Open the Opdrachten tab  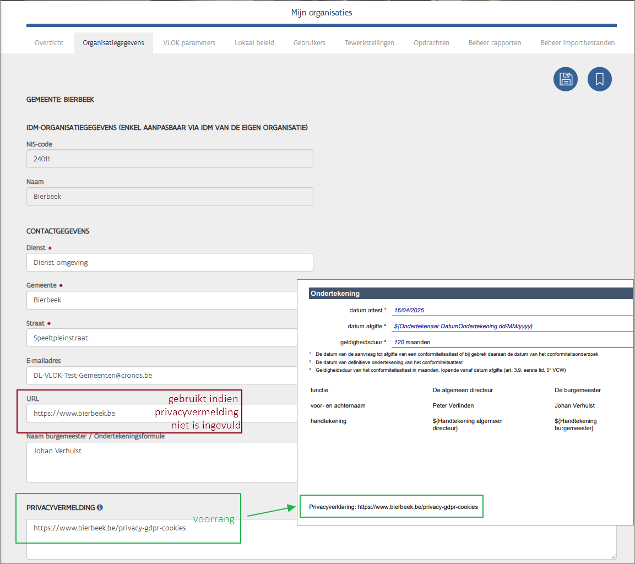coord(431,43)
